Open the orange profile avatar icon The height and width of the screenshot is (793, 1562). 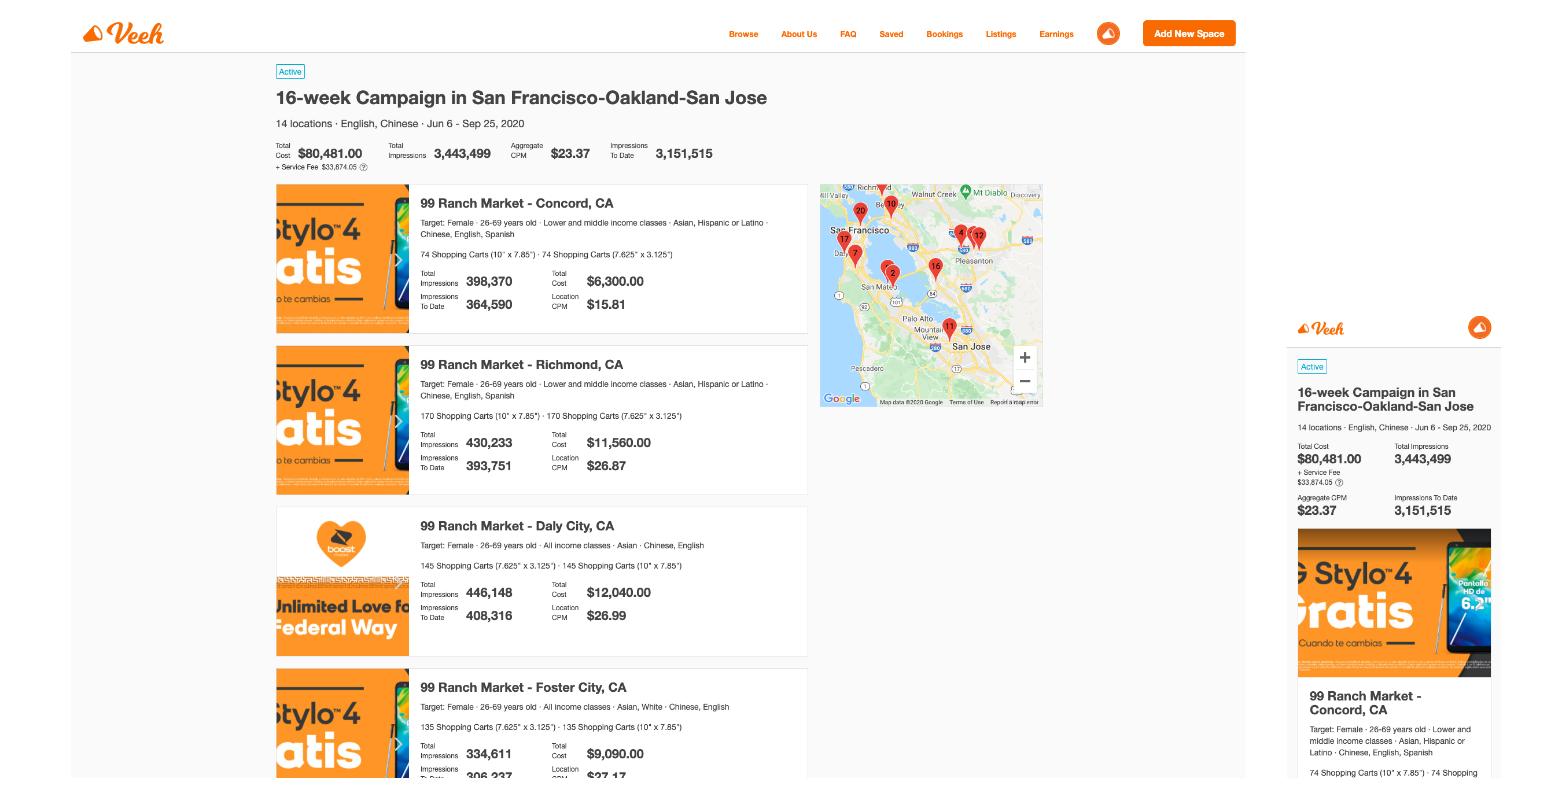(x=1108, y=34)
